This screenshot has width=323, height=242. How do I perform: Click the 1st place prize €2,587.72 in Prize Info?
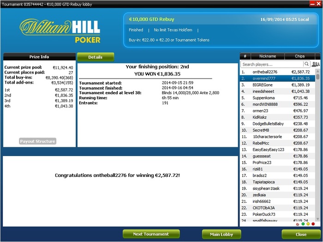(64, 90)
